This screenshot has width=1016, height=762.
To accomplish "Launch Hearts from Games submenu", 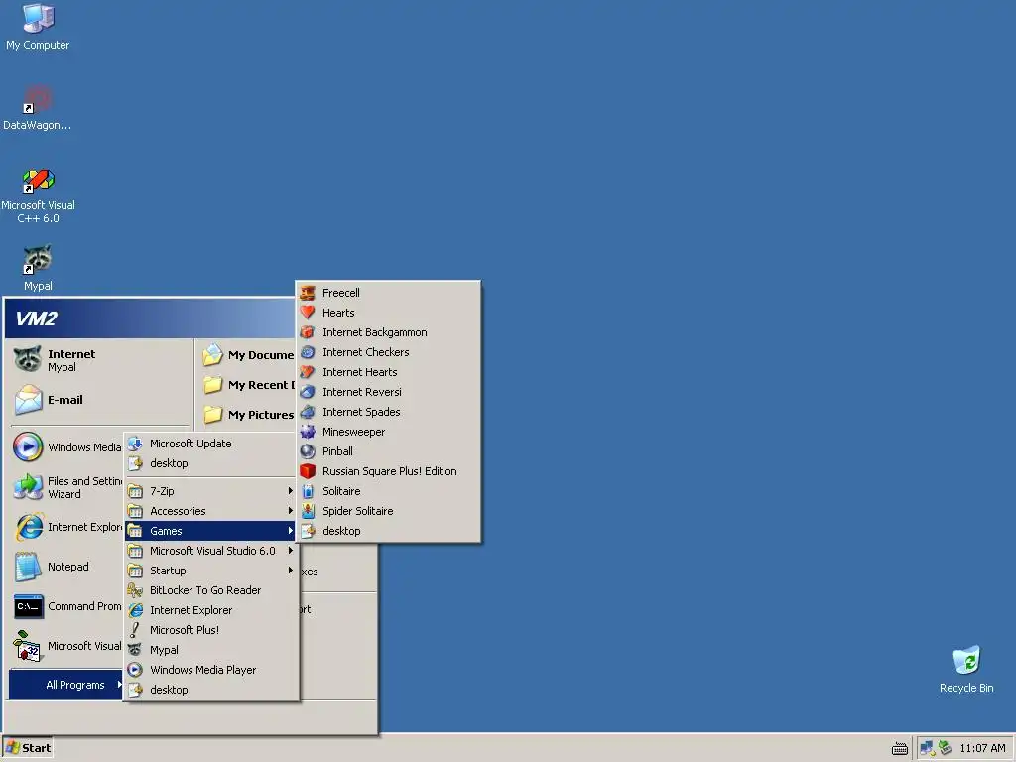I will coord(388,313).
